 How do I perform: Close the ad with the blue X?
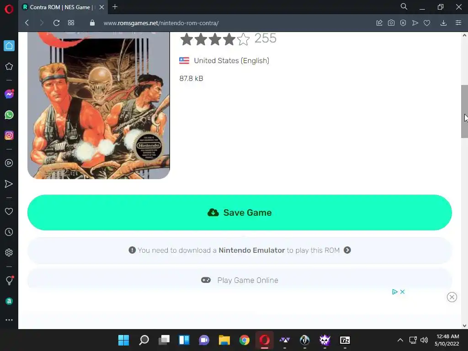coord(402,292)
